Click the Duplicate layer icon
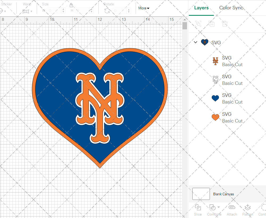 pos(211,24)
